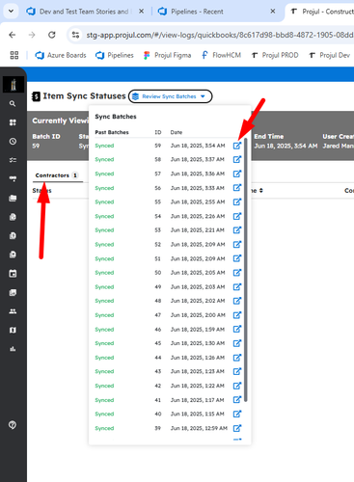The width and height of the screenshot is (354, 482).
Task: Switch to Pipelines - Recent browser tab
Action: (197, 12)
